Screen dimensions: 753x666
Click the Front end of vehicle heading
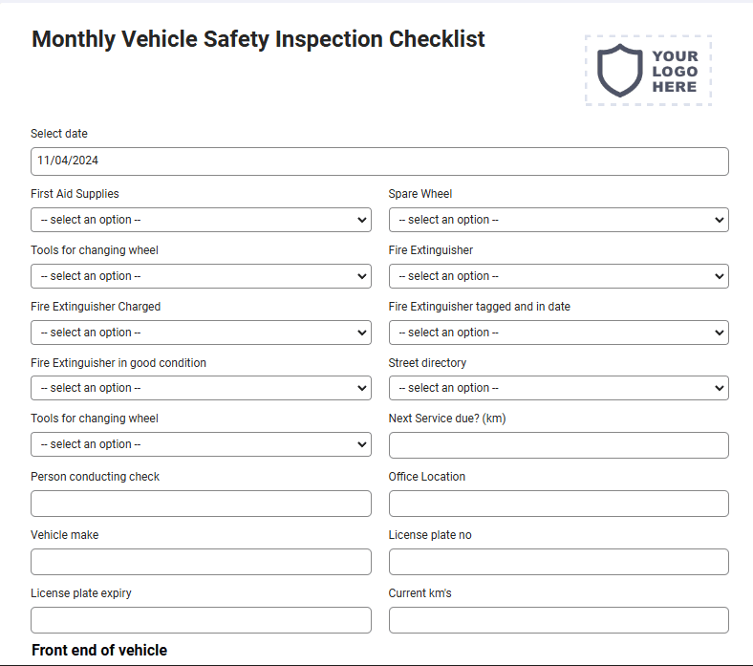click(99, 650)
